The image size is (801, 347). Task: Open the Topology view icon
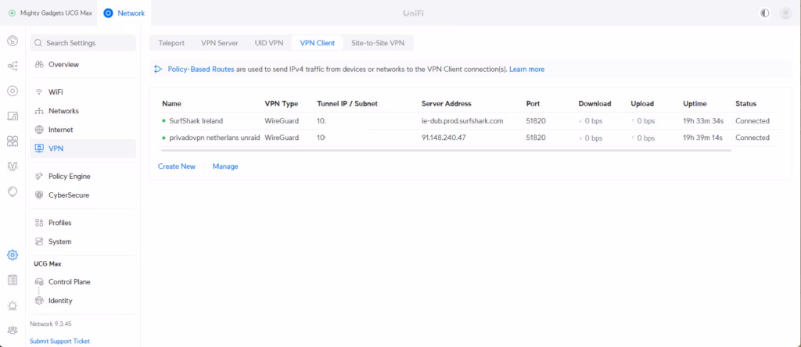(13, 66)
